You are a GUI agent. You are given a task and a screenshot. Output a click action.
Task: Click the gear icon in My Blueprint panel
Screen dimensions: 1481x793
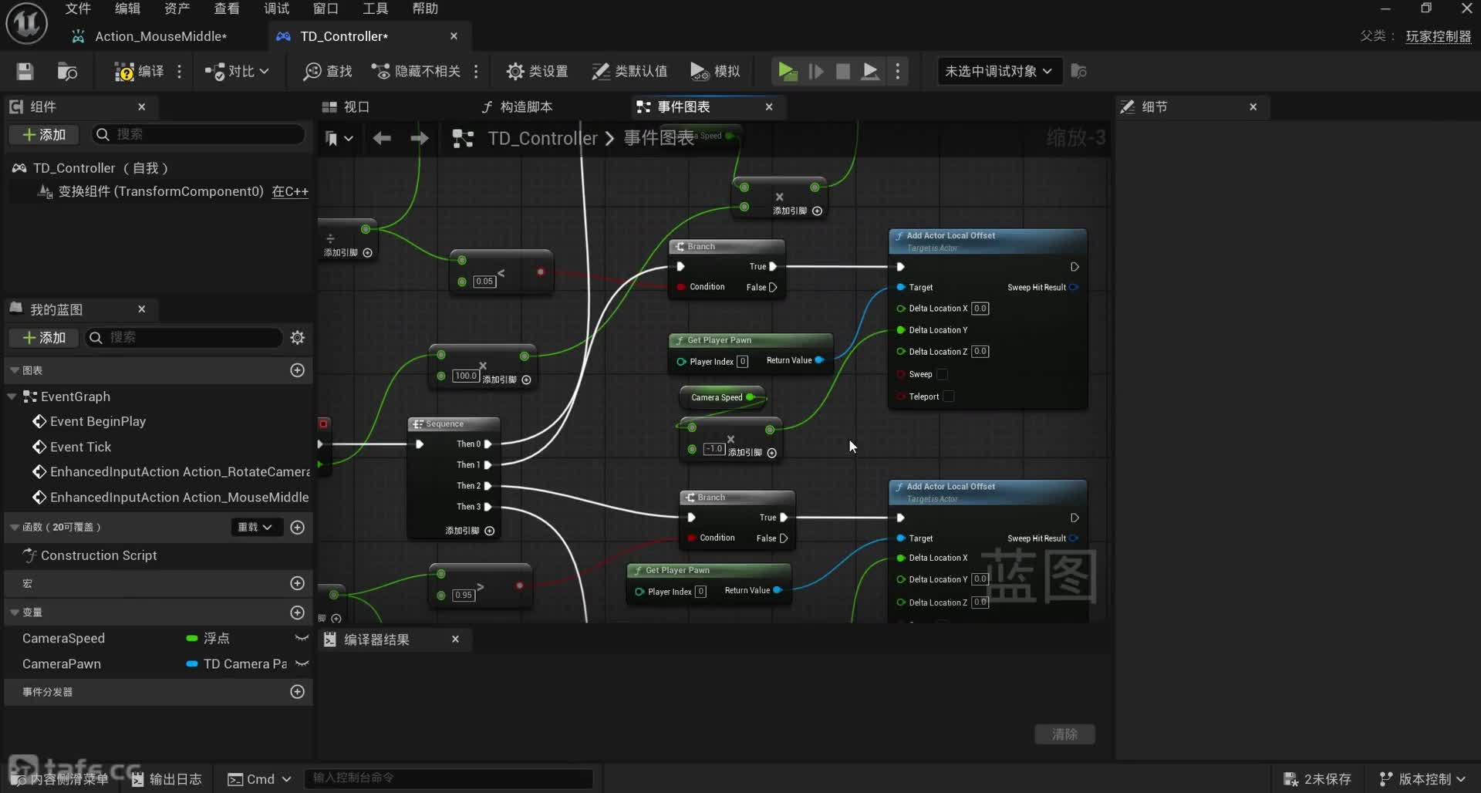tap(297, 338)
